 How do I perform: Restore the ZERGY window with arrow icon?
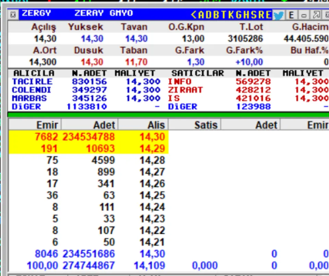coord(316,15)
